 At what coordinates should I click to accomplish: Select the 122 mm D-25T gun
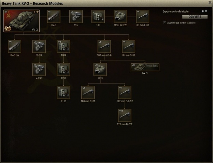point(125,116)
